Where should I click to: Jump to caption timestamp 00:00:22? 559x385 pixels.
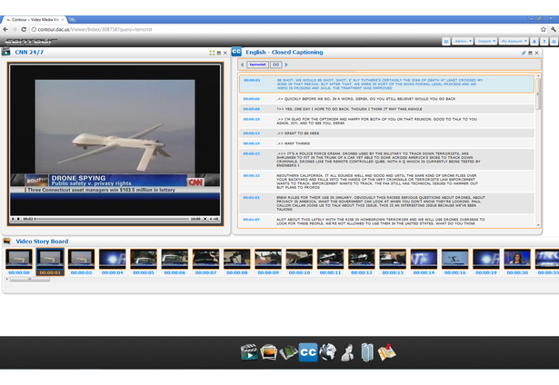click(x=252, y=175)
